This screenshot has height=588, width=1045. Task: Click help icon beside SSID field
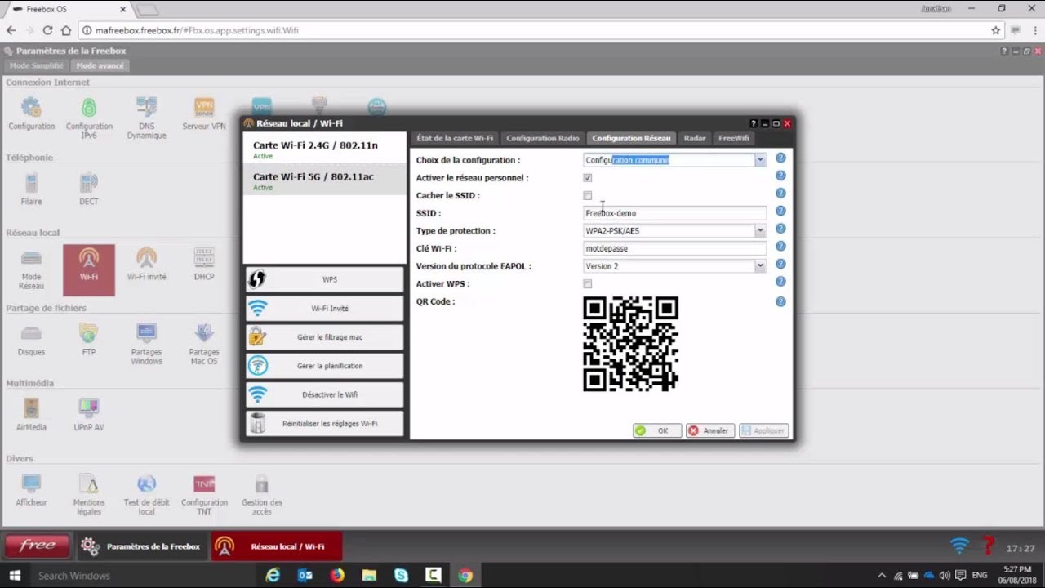pos(780,212)
